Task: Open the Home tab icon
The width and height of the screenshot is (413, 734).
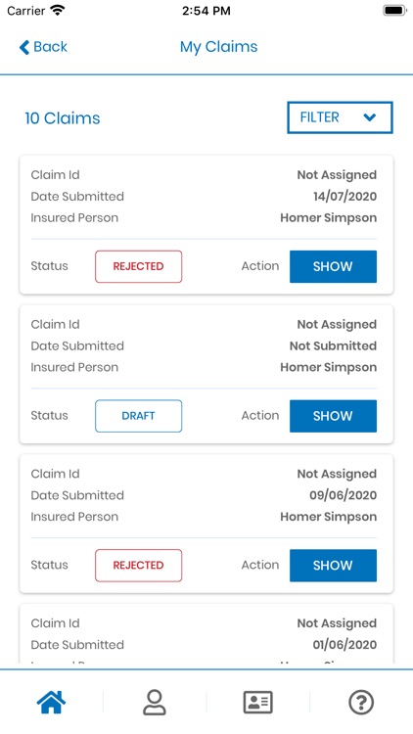Action: 51,702
